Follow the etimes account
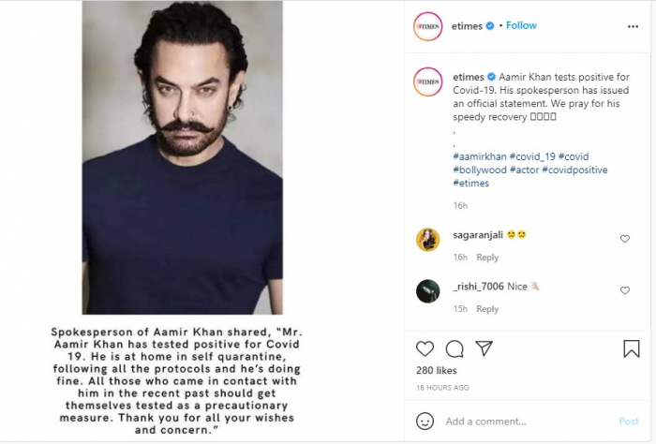The image size is (656, 444). pyautogui.click(x=521, y=25)
